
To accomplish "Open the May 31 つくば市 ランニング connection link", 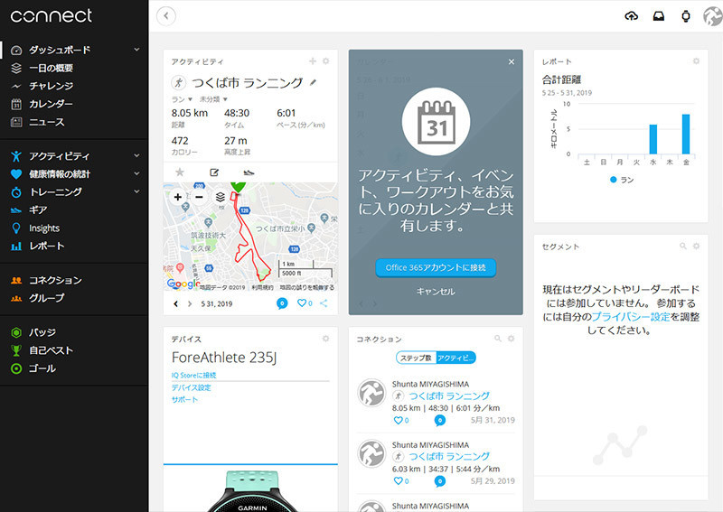I will click(449, 396).
